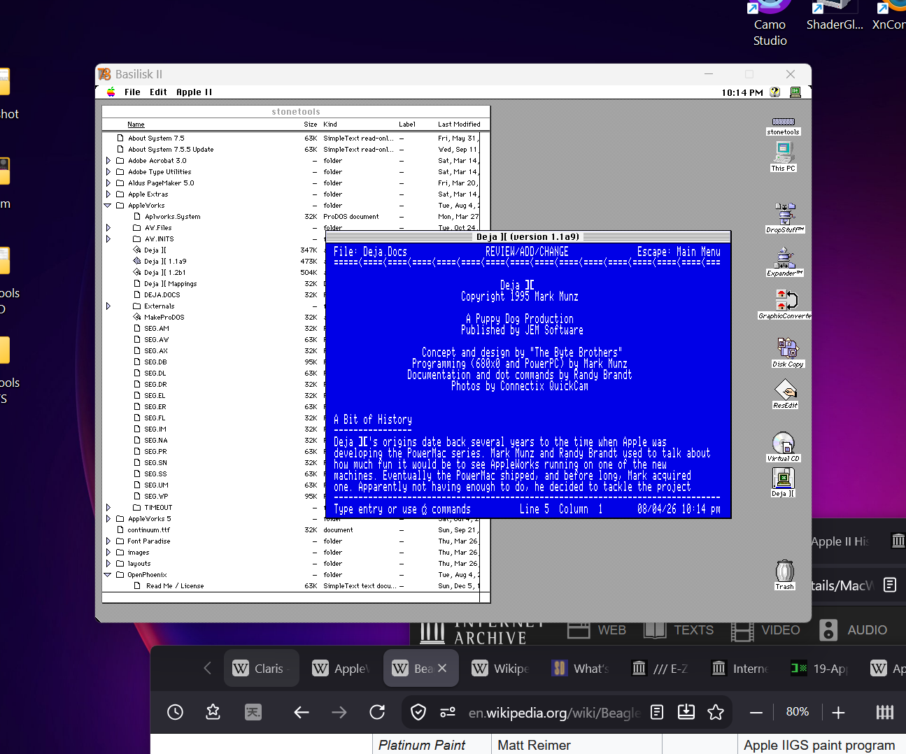Go back using the browser back arrow
This screenshot has height=754, width=906.
302,712
